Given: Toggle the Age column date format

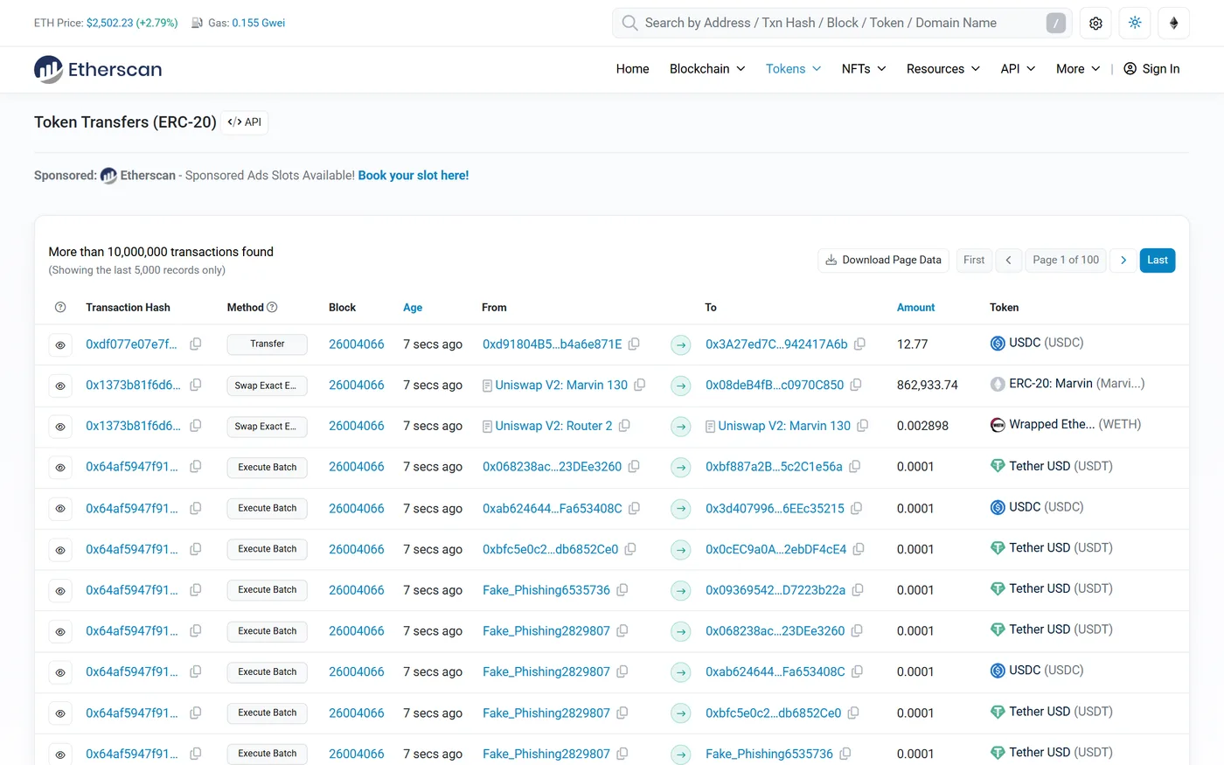Looking at the screenshot, I should coord(413,308).
